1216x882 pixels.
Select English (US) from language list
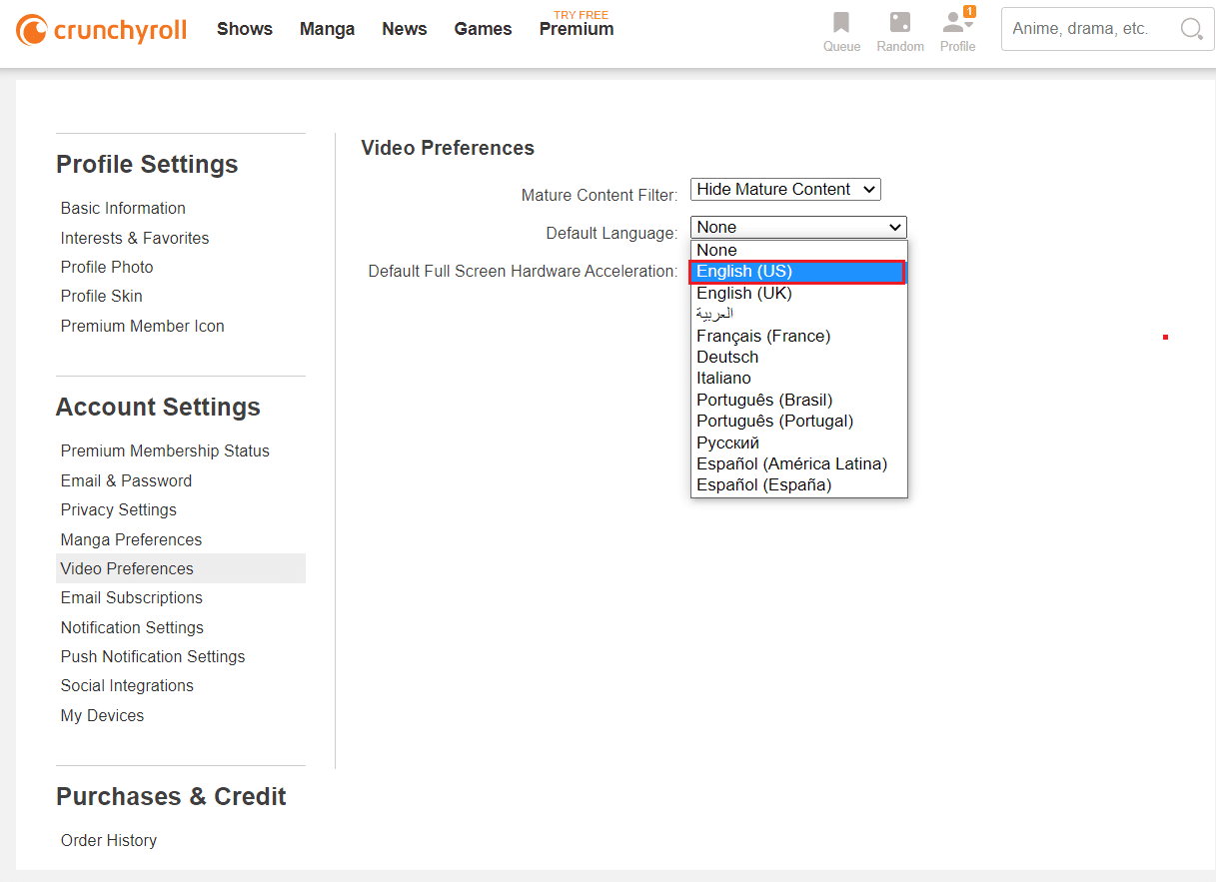click(x=797, y=272)
